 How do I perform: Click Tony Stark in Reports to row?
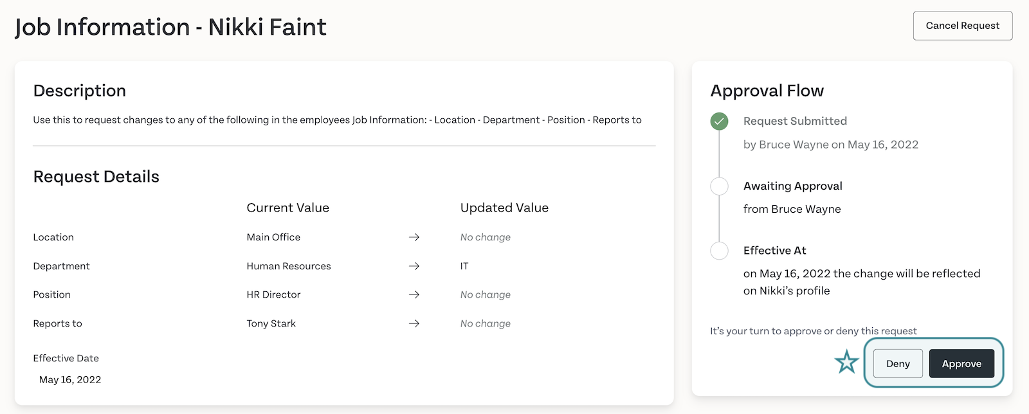pyautogui.click(x=271, y=323)
